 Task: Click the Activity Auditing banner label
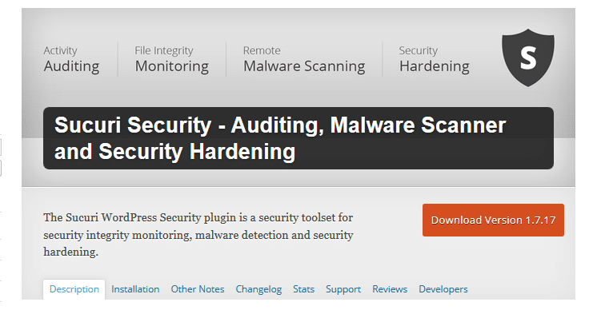point(71,59)
